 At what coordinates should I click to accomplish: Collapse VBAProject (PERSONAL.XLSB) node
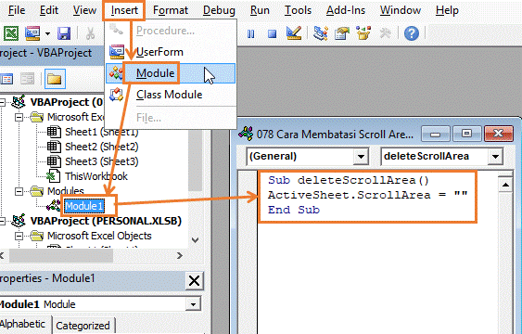point(3,221)
